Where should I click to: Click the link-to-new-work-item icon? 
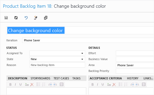tap(36, 18)
